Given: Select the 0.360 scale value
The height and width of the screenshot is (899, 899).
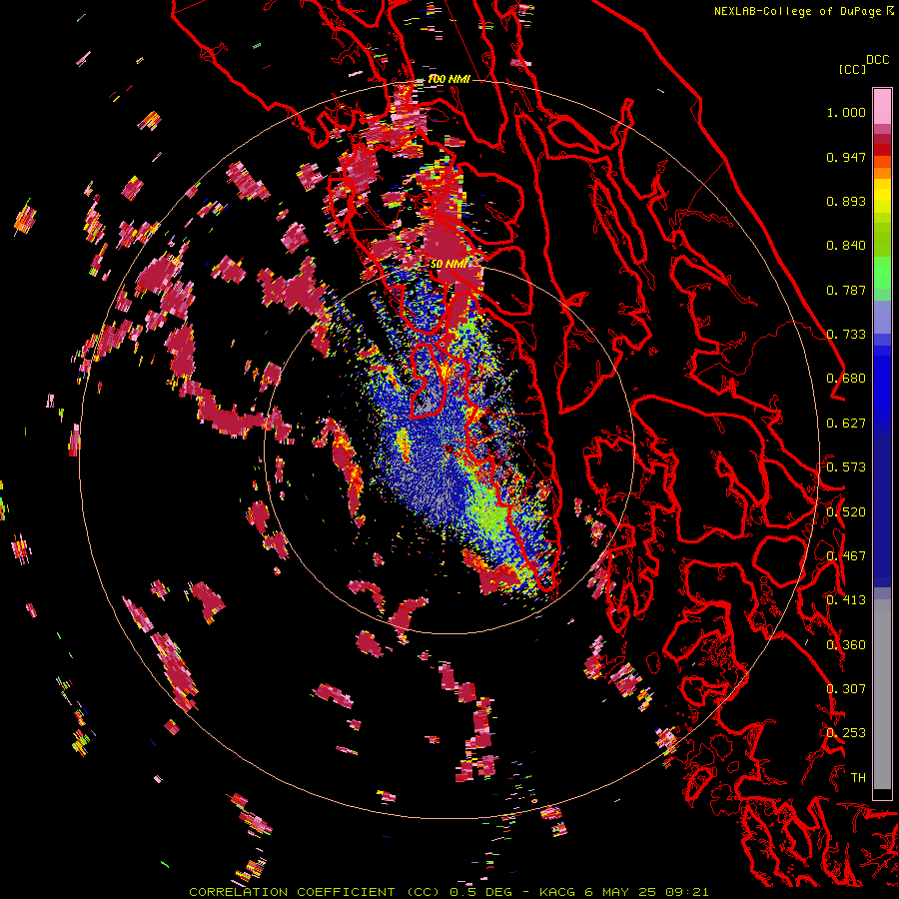Looking at the screenshot, I should [x=846, y=645].
